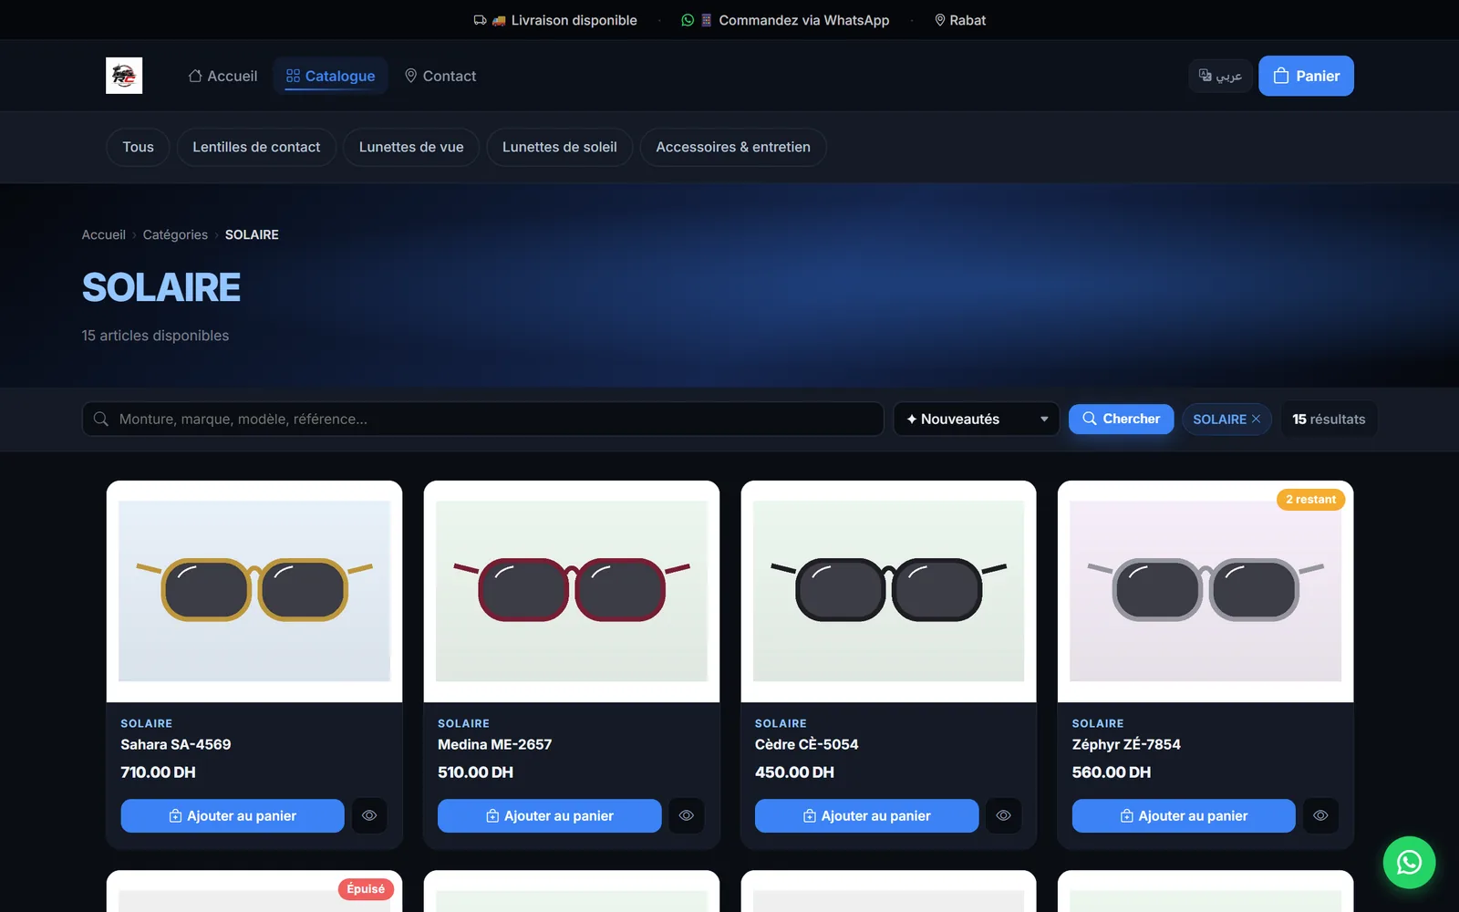Screen dimensions: 1459x912
Task: Quick view Medina ME-2657 eye icon
Action: (687, 815)
